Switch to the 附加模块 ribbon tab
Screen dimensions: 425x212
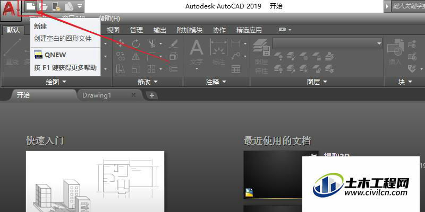click(190, 30)
